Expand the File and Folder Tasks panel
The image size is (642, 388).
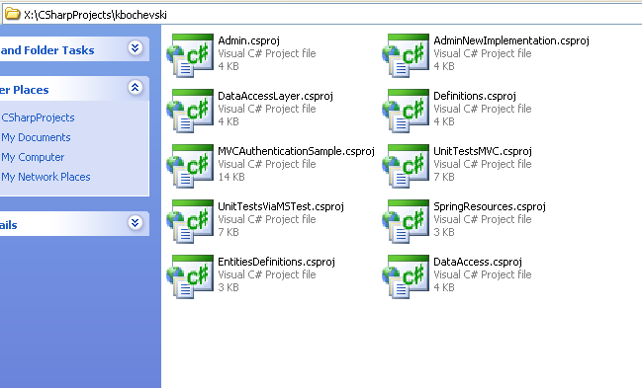tap(136, 48)
